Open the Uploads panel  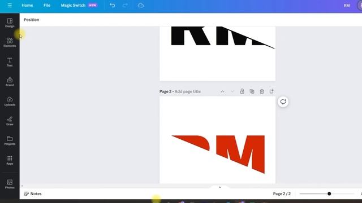pyautogui.click(x=10, y=101)
